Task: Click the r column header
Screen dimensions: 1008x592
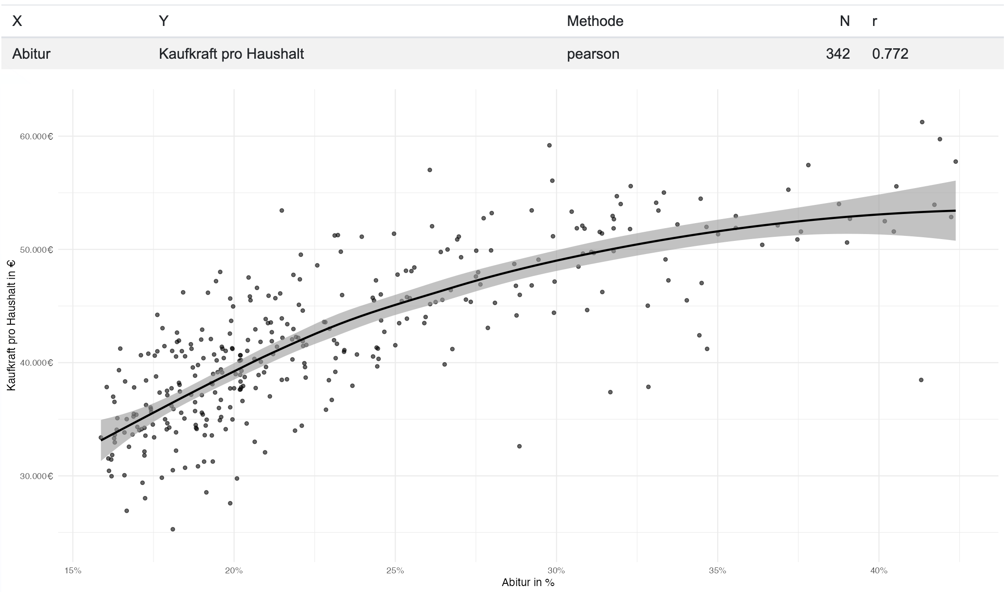Action: 874,21
